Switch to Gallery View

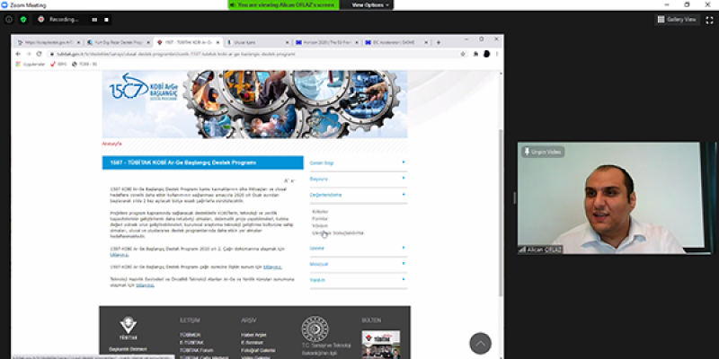tap(677, 19)
